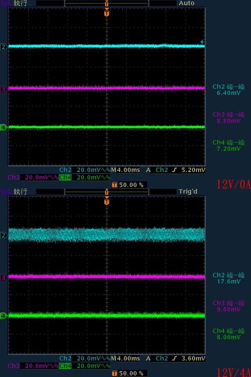251x377 pixels.
Task: Click the 3.60mV trigger level readout
Action: (193, 359)
